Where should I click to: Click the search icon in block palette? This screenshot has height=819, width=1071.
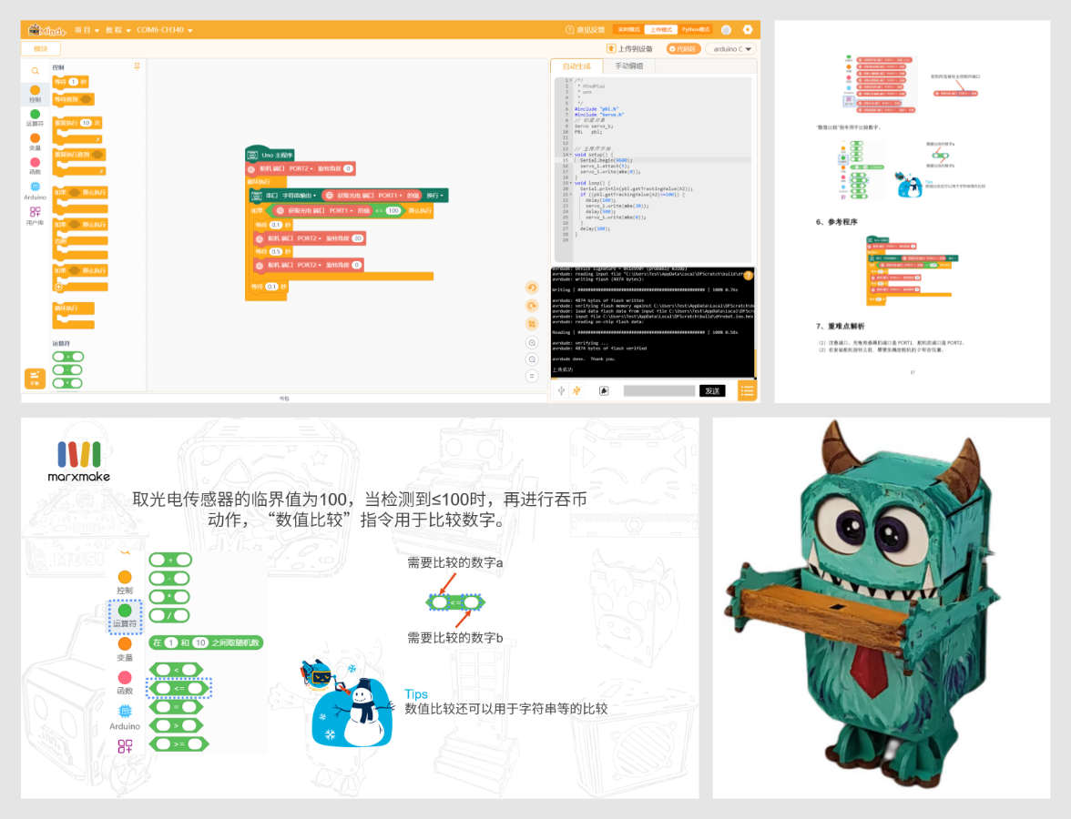click(35, 70)
